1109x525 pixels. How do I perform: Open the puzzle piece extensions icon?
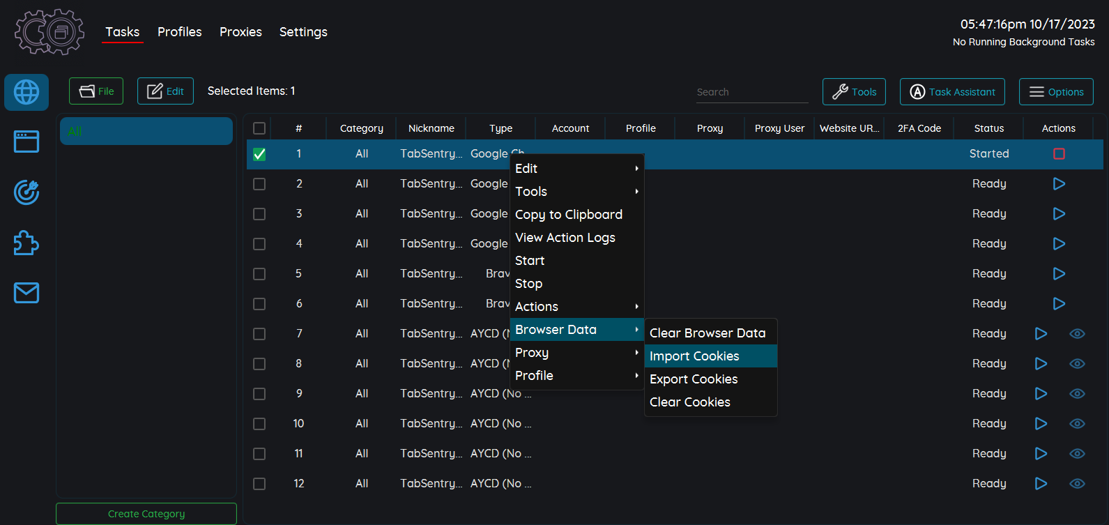26,243
